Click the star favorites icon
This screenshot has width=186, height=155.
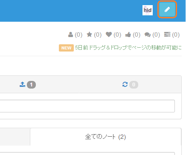click(x=90, y=34)
